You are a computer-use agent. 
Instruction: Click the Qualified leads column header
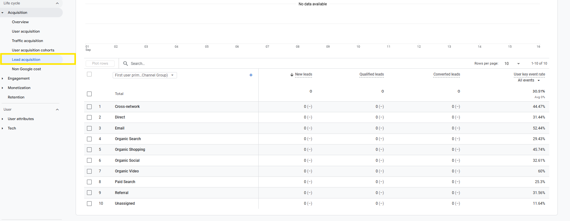[372, 75]
